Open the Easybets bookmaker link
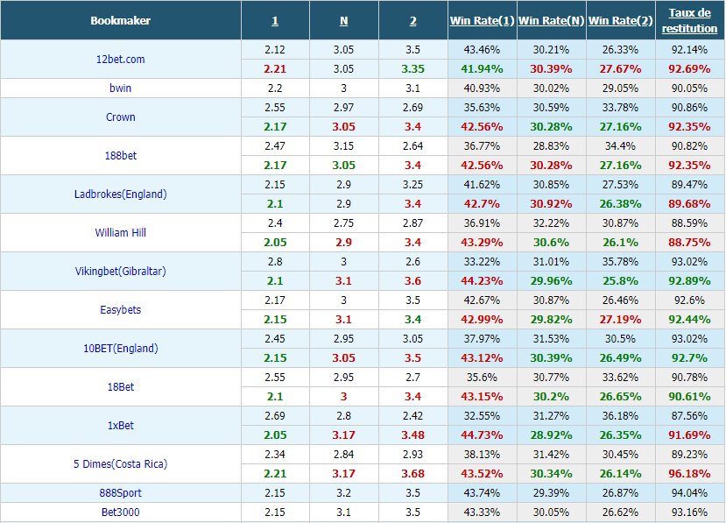726x523 pixels. 120,309
